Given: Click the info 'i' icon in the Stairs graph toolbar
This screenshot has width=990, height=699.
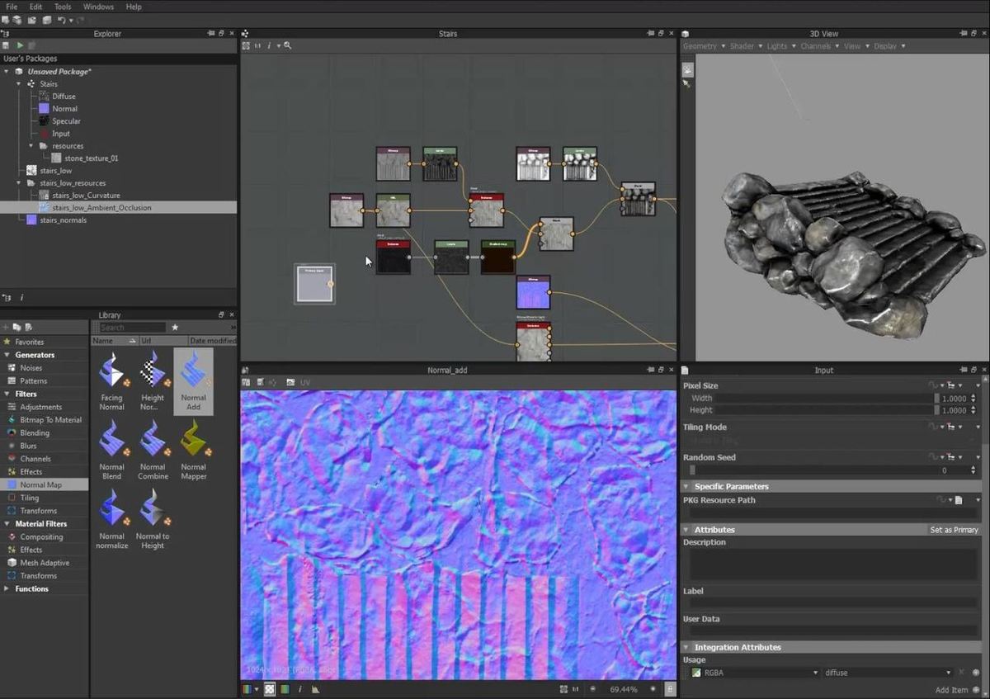Looking at the screenshot, I should pos(269,45).
